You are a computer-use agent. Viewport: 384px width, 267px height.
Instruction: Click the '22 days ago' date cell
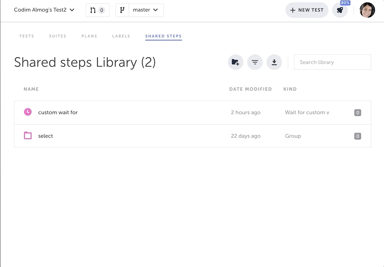click(246, 136)
